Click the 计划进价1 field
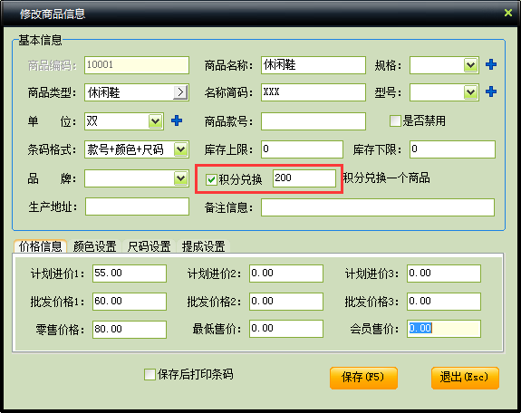521x413 pixels. coord(130,274)
